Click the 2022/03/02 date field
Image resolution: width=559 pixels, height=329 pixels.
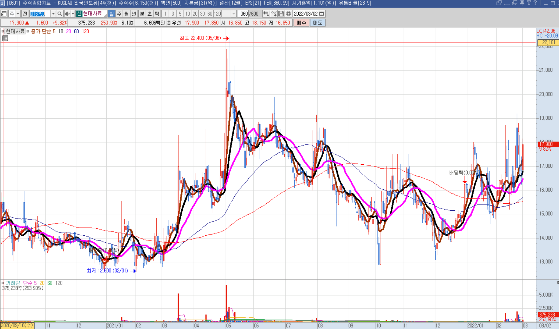tap(306, 14)
